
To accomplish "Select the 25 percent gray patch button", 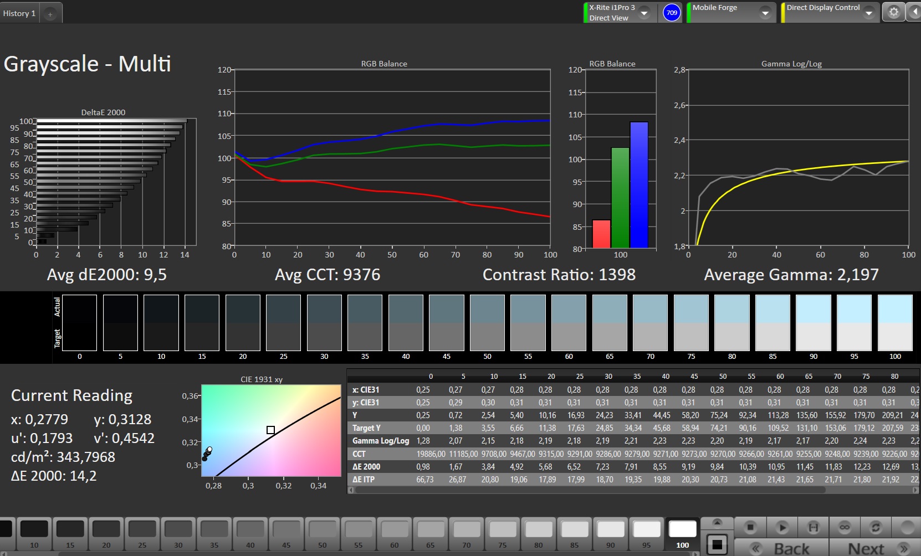I will [142, 534].
